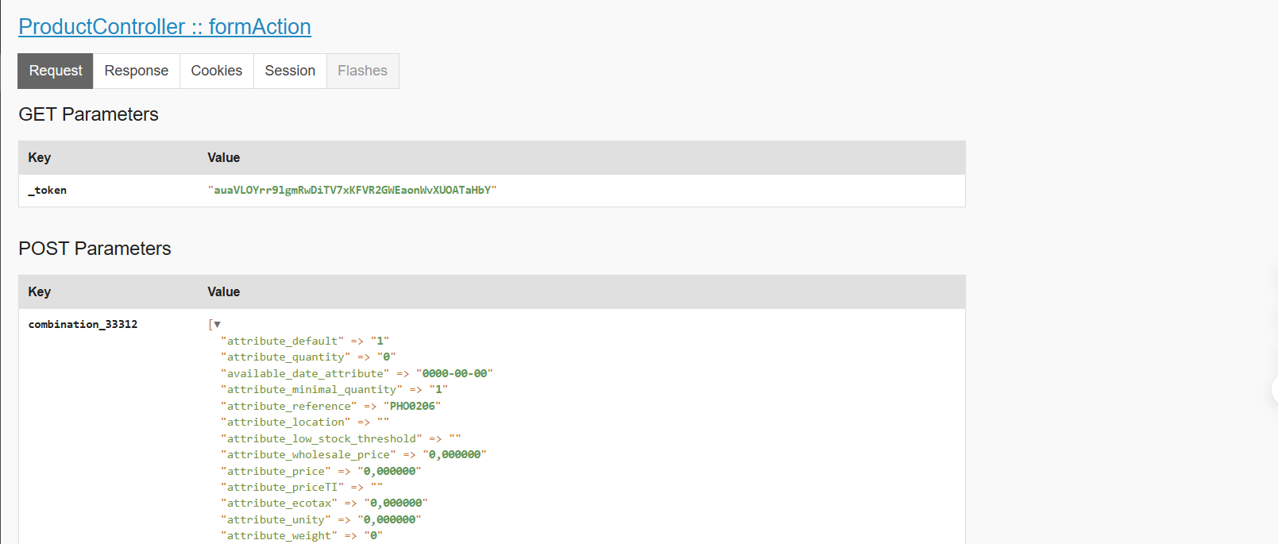1278x544 pixels.
Task: Click the attribute_wholesale_price entry
Action: point(353,454)
